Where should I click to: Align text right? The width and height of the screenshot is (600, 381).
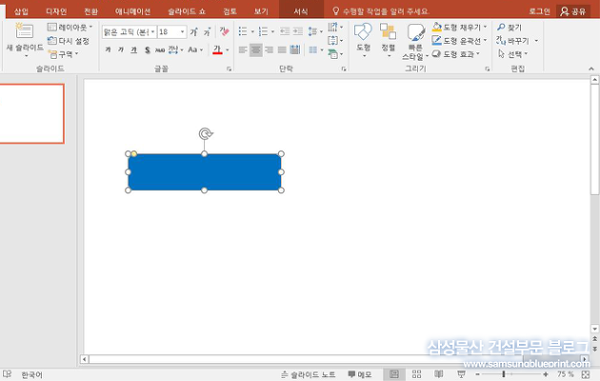[269, 50]
